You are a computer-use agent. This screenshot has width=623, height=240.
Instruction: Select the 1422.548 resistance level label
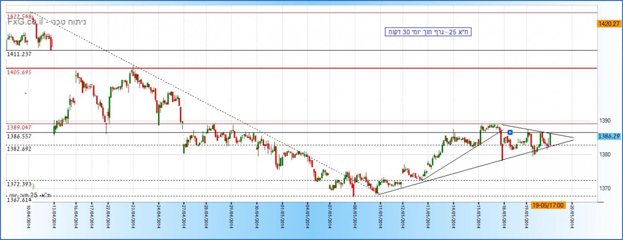pos(19,16)
